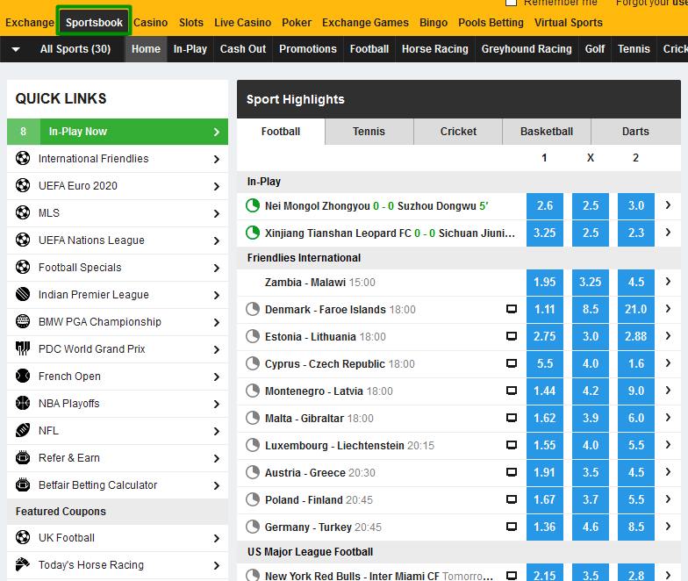Open Horse Racing in the navigation bar
The width and height of the screenshot is (688, 581).
click(434, 49)
